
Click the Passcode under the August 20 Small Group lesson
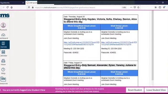tap(108, 52)
